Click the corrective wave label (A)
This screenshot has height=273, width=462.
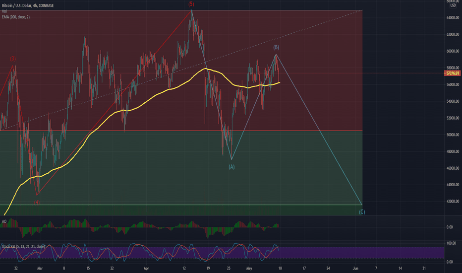click(x=231, y=167)
